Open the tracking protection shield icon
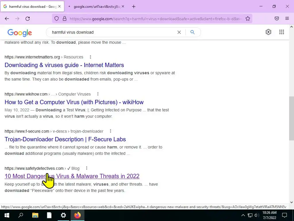This screenshot has width=294, height=221. pos(57,19)
